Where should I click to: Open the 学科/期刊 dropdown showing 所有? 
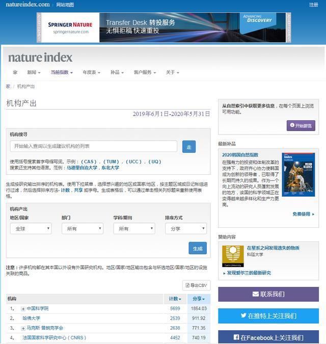pyautogui.click(x=134, y=229)
